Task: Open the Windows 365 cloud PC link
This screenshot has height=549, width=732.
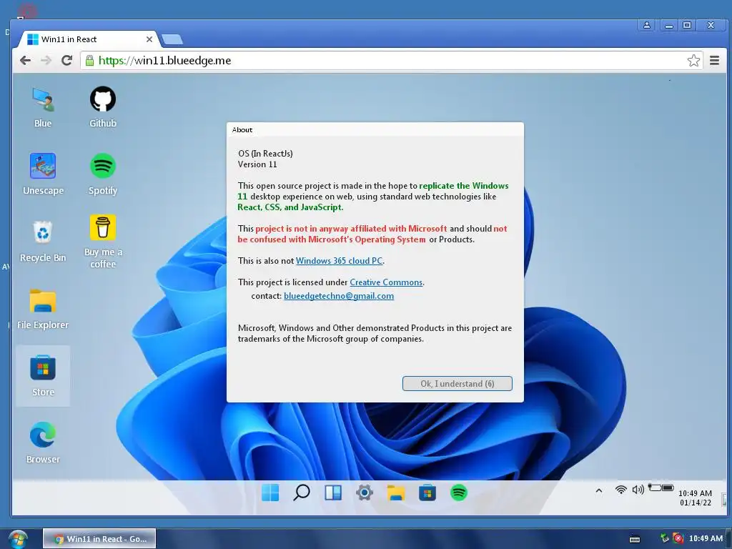Action: (x=340, y=261)
